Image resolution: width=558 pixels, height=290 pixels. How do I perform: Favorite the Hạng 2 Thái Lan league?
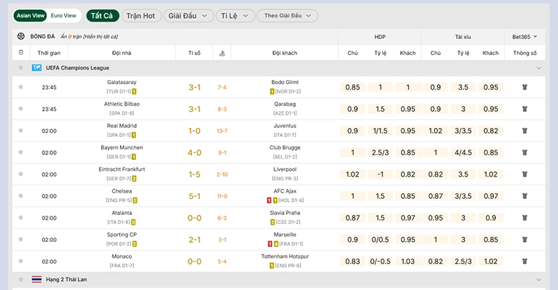(x=21, y=280)
